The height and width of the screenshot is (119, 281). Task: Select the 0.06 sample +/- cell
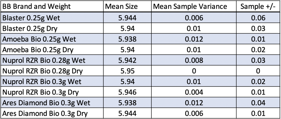point(258,18)
